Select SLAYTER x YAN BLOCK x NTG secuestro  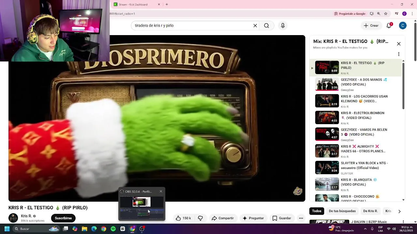pos(355,168)
